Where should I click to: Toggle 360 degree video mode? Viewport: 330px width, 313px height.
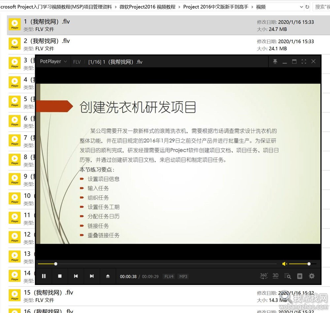[264, 276]
